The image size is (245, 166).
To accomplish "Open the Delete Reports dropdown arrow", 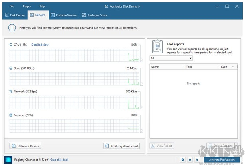I will pos(236,146).
